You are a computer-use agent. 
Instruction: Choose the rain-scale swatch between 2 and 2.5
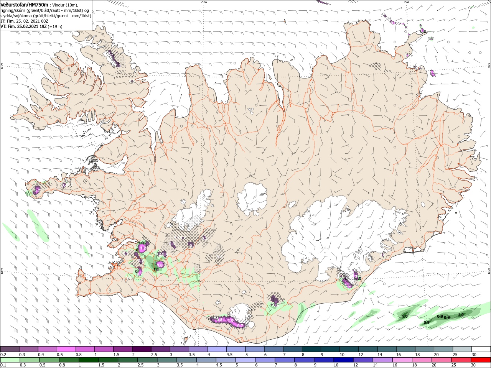click(128, 360)
